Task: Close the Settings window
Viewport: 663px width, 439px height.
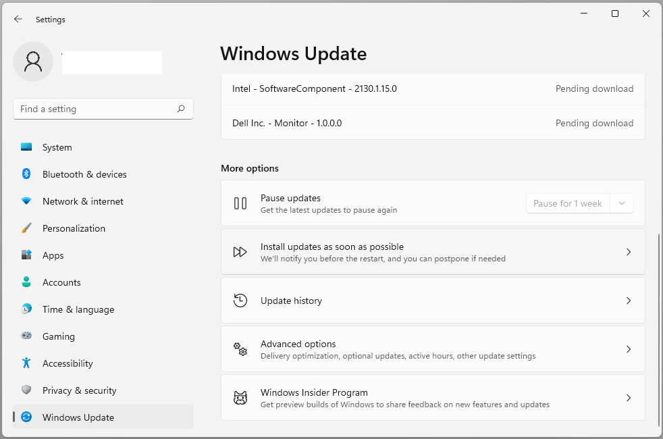Action: [x=645, y=14]
